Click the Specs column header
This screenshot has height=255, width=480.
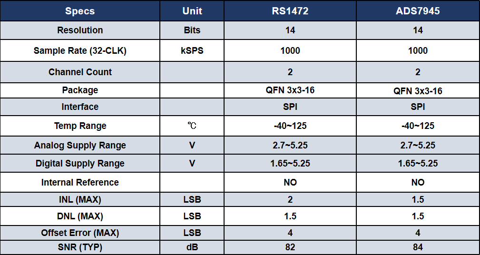[x=80, y=11]
